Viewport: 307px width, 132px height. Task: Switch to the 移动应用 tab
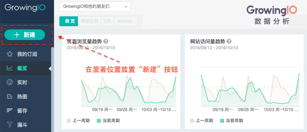(89, 21)
